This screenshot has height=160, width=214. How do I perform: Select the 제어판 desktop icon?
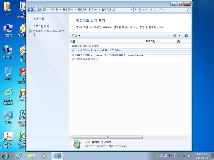click(x=8, y=117)
